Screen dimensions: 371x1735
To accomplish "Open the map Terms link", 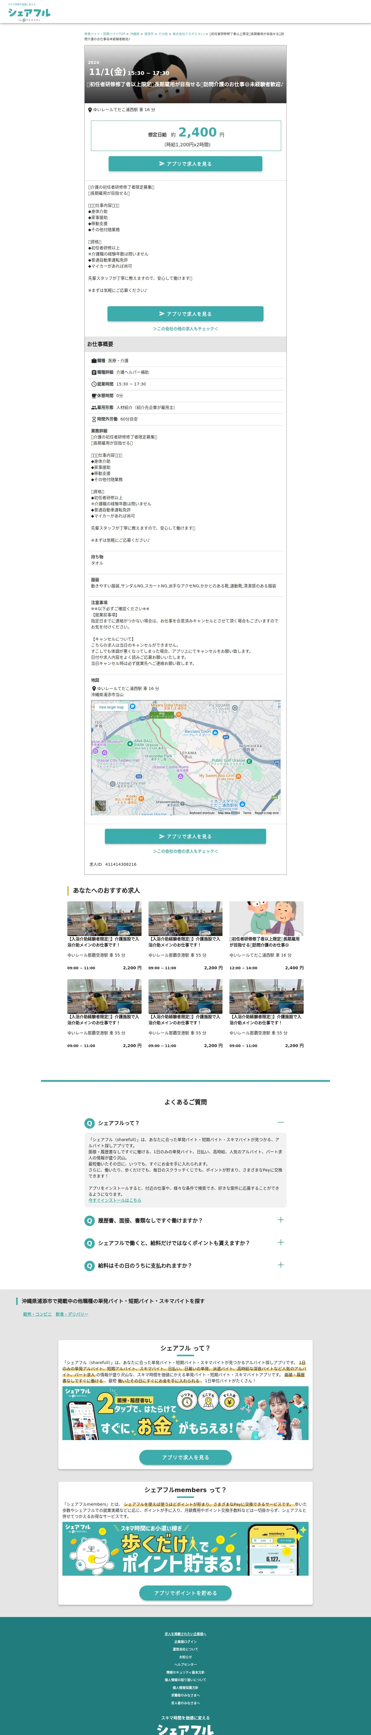I will click(247, 813).
